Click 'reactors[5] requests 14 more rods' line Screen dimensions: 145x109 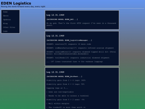coord(68,44)
